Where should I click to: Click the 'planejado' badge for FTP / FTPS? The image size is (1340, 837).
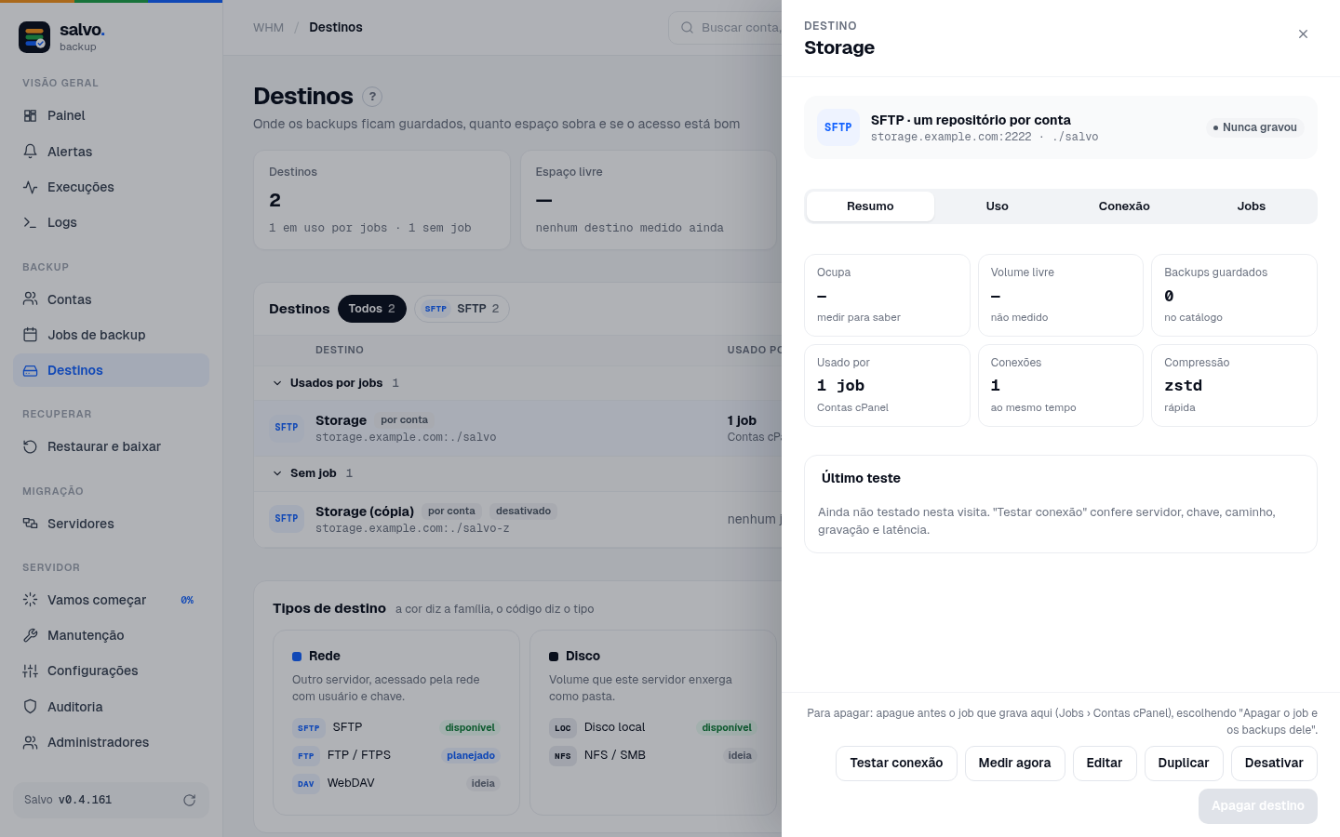pyautogui.click(x=471, y=756)
